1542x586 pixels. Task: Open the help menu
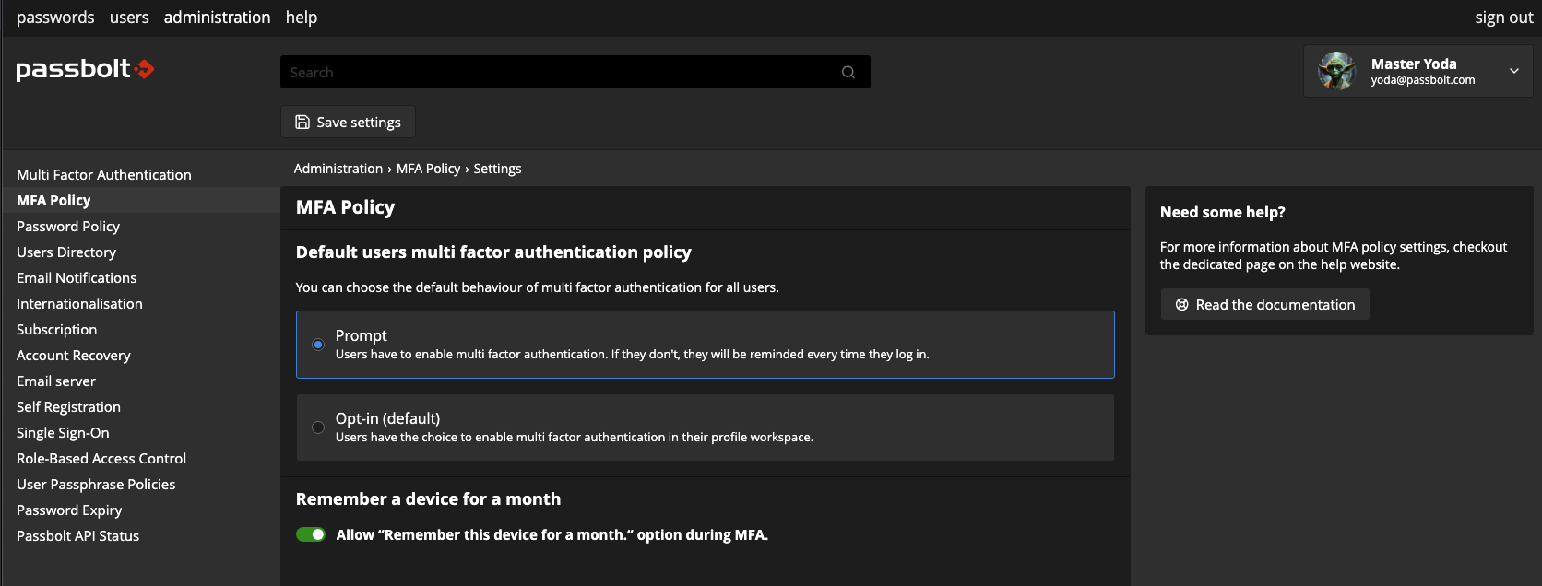pyautogui.click(x=302, y=18)
